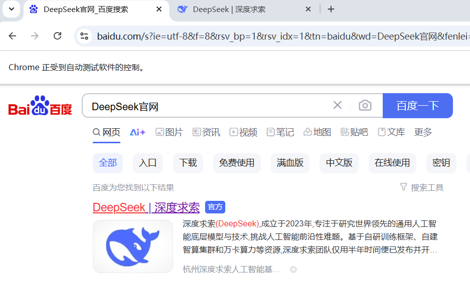Image resolution: width=470 pixels, height=281 pixels.
Task: Reload the page with refresh icon
Action: click(x=57, y=36)
